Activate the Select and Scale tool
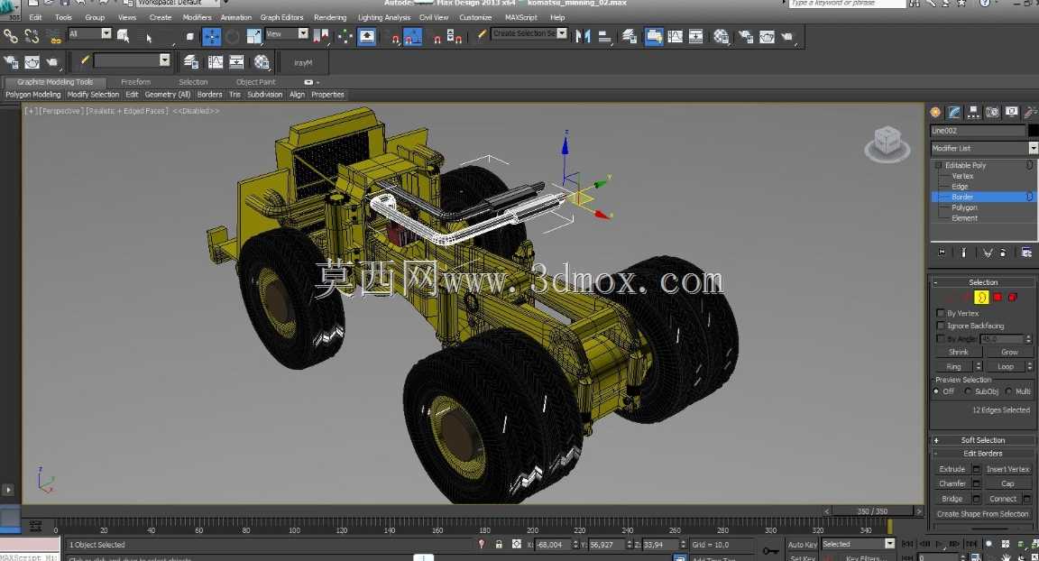The image size is (1039, 561). 253,36
